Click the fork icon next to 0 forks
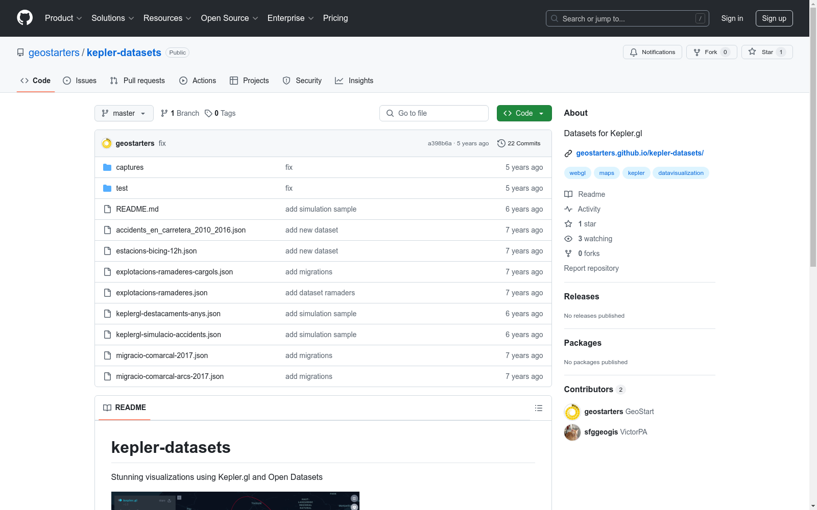This screenshot has width=817, height=510. [568, 253]
